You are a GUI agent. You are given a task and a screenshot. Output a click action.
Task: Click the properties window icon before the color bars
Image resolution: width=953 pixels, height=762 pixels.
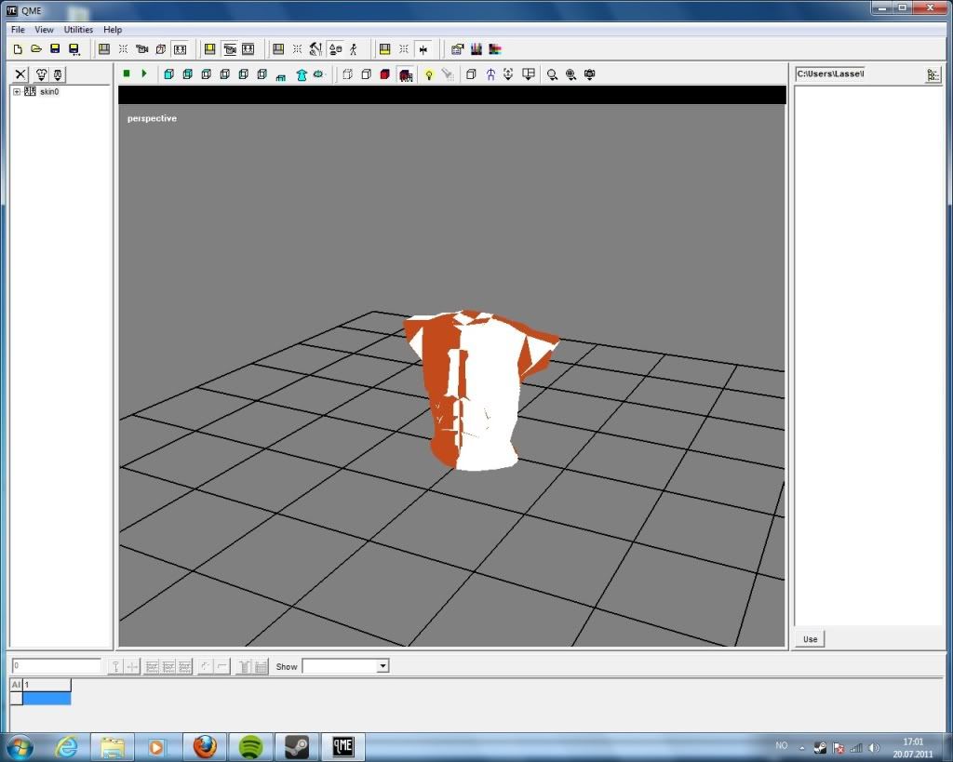click(x=457, y=49)
